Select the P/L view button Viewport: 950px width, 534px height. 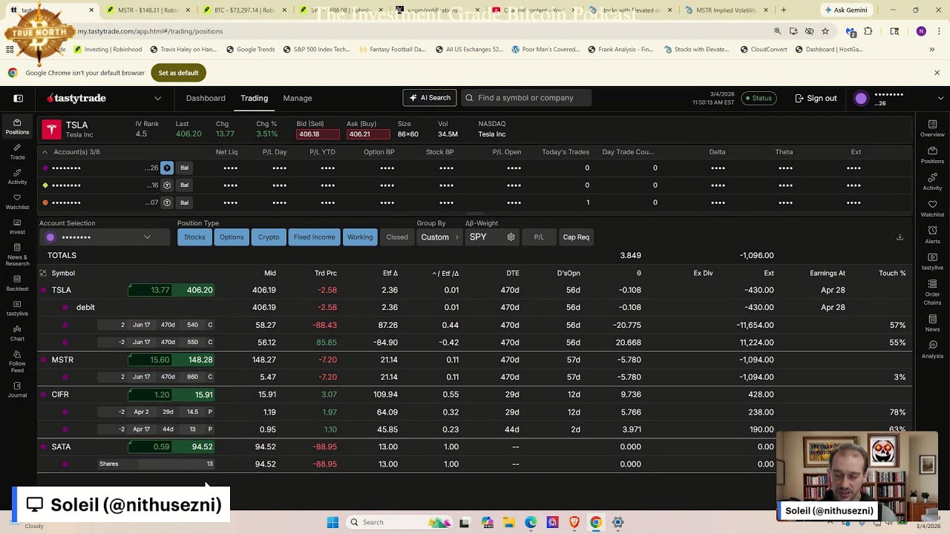(x=539, y=237)
